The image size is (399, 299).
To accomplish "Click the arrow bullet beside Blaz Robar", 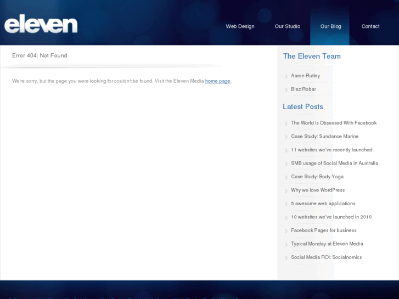I will point(286,90).
